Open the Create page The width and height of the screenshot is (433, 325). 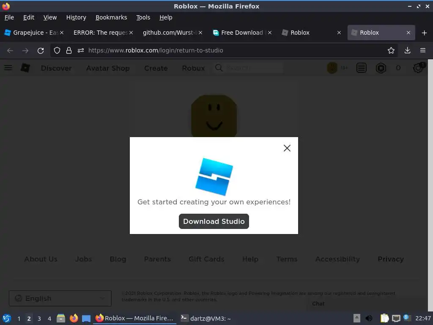[x=156, y=68]
